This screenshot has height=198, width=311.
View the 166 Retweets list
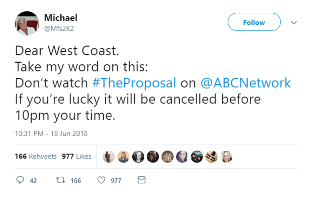36,156
